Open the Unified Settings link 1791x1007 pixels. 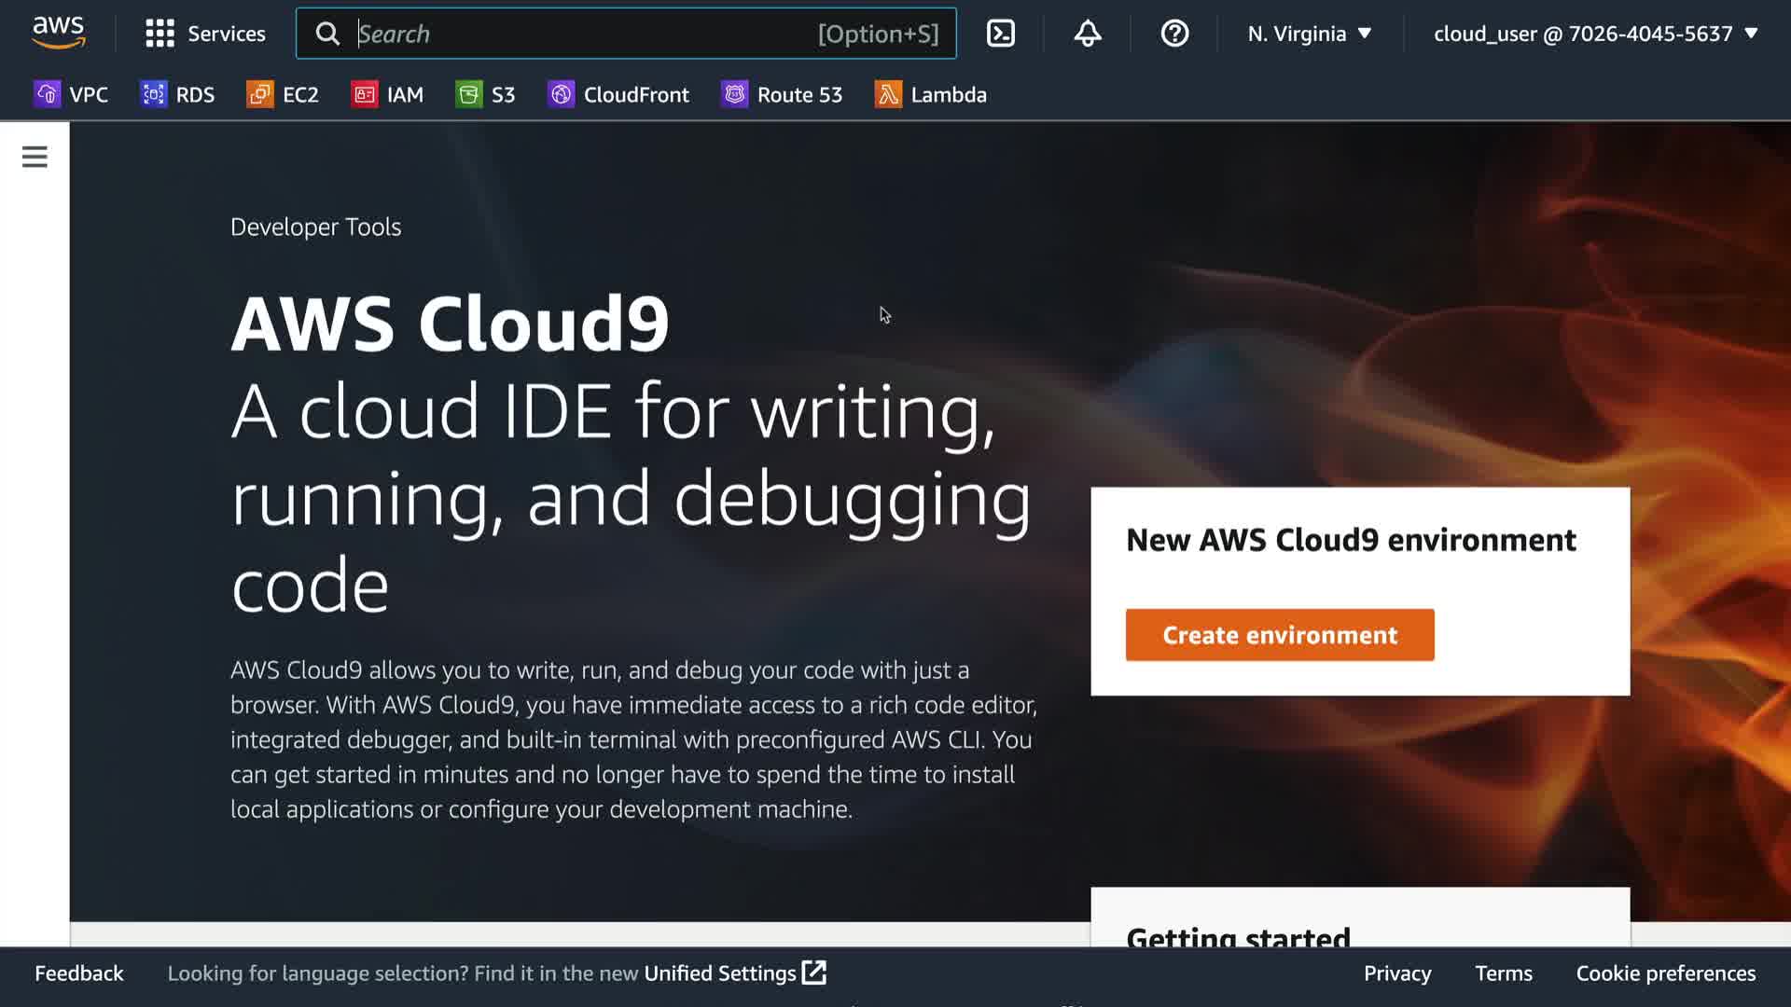tap(733, 973)
